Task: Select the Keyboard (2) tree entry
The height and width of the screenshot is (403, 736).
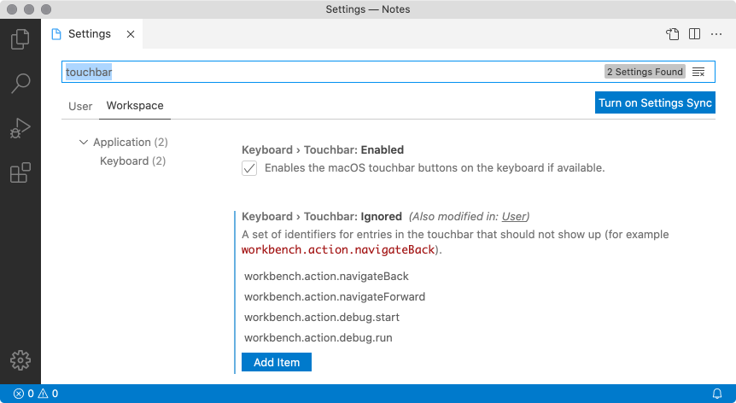Action: coord(132,161)
